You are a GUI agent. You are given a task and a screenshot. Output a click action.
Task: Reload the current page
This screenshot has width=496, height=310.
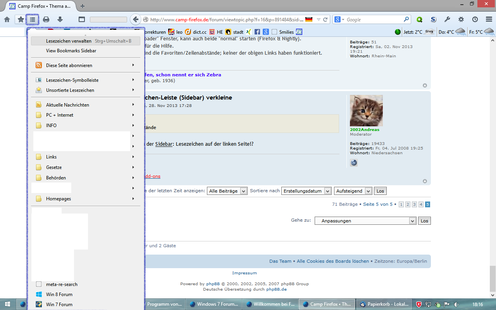click(326, 19)
